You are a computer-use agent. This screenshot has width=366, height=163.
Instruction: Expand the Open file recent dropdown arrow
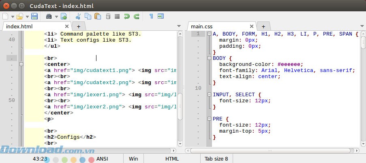click(26, 17)
